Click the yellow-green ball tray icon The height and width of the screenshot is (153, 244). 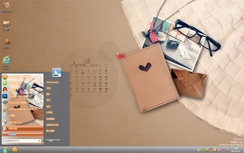coord(203,150)
